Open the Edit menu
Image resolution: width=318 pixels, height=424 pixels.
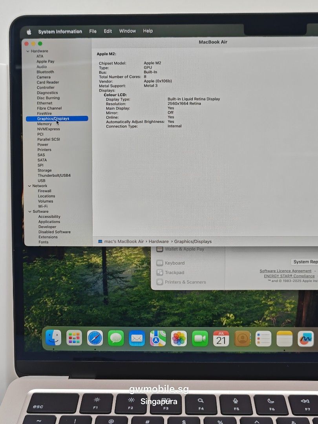pos(108,31)
